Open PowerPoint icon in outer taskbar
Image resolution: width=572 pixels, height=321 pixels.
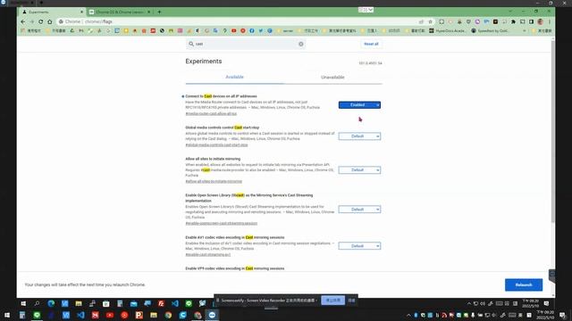tap(139, 315)
